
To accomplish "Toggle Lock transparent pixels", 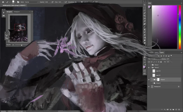I will 152,62.
